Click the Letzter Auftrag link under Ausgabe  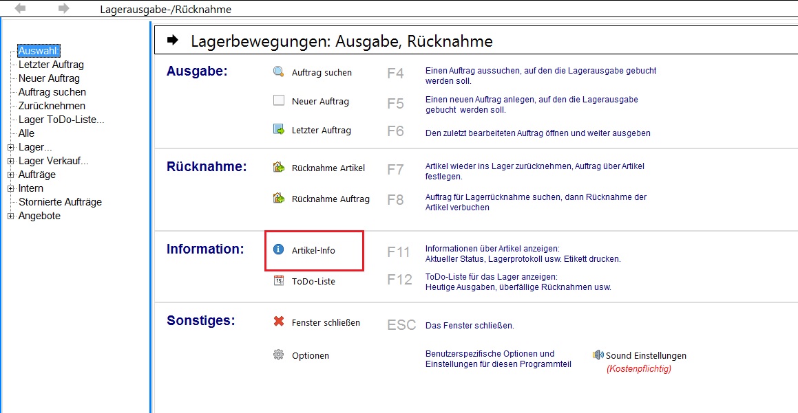pos(321,131)
